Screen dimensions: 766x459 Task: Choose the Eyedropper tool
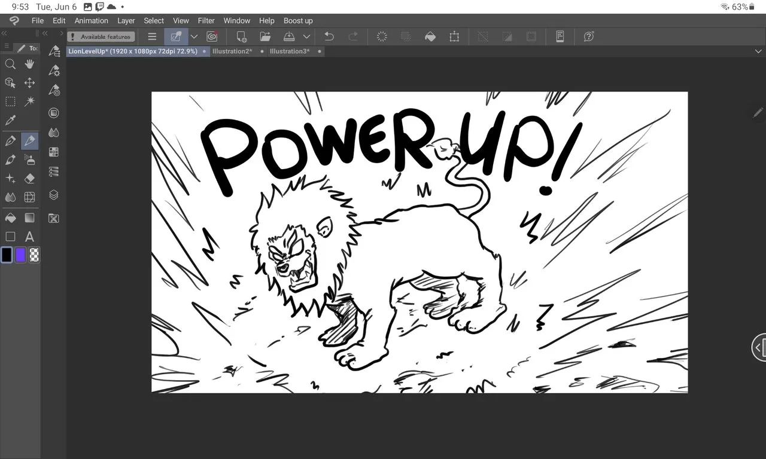(x=10, y=121)
